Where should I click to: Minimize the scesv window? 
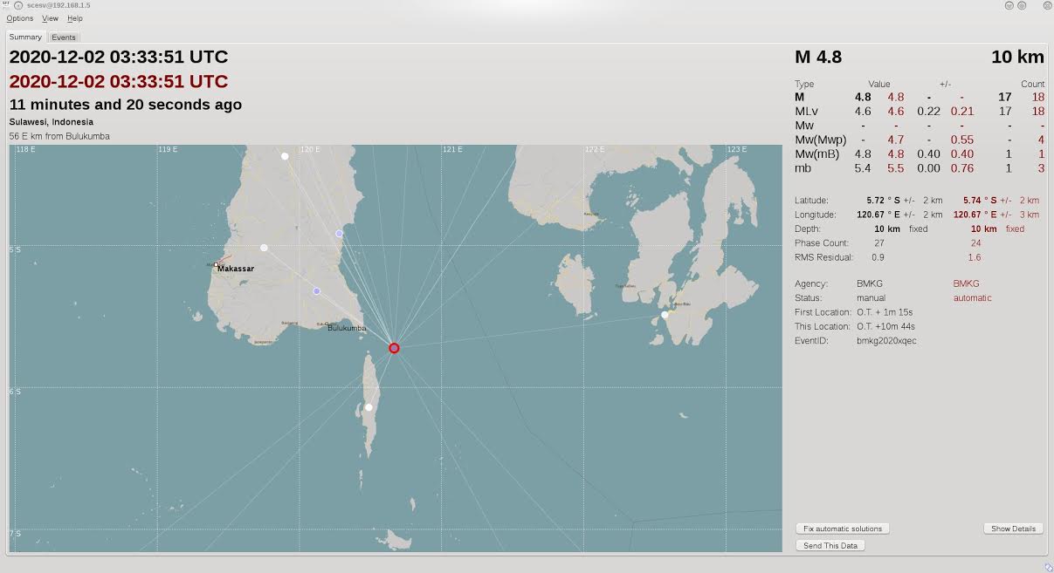tap(1009, 5)
